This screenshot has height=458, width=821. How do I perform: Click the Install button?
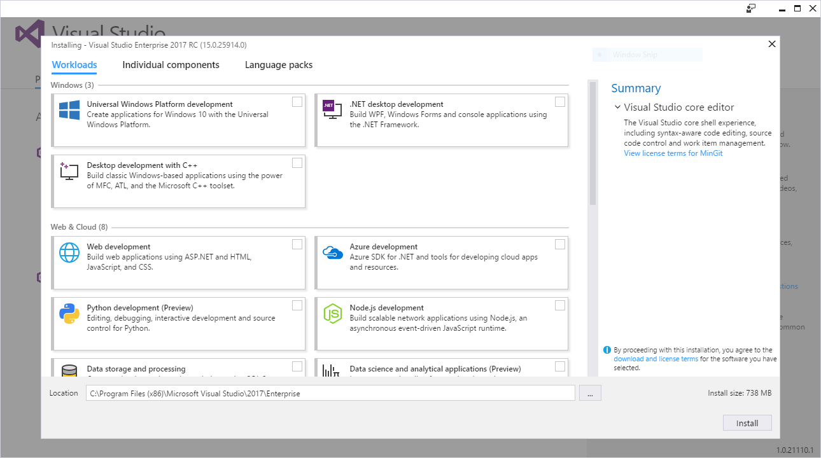pos(747,423)
